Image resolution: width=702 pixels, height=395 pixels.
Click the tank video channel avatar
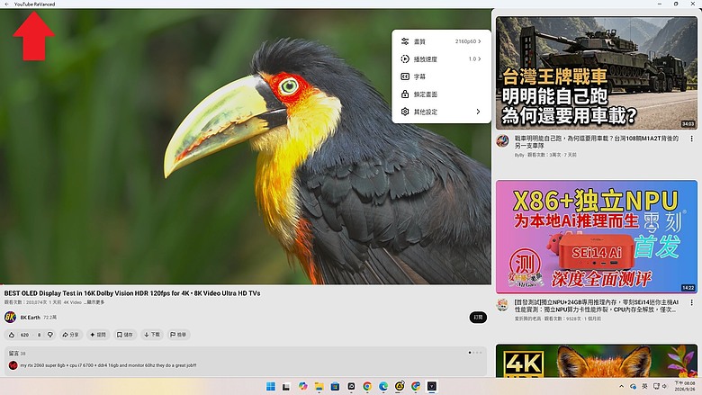pyautogui.click(x=502, y=141)
